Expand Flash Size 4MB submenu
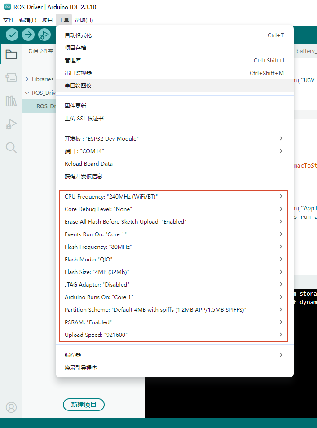This screenshot has width=317, height=428. [175, 272]
